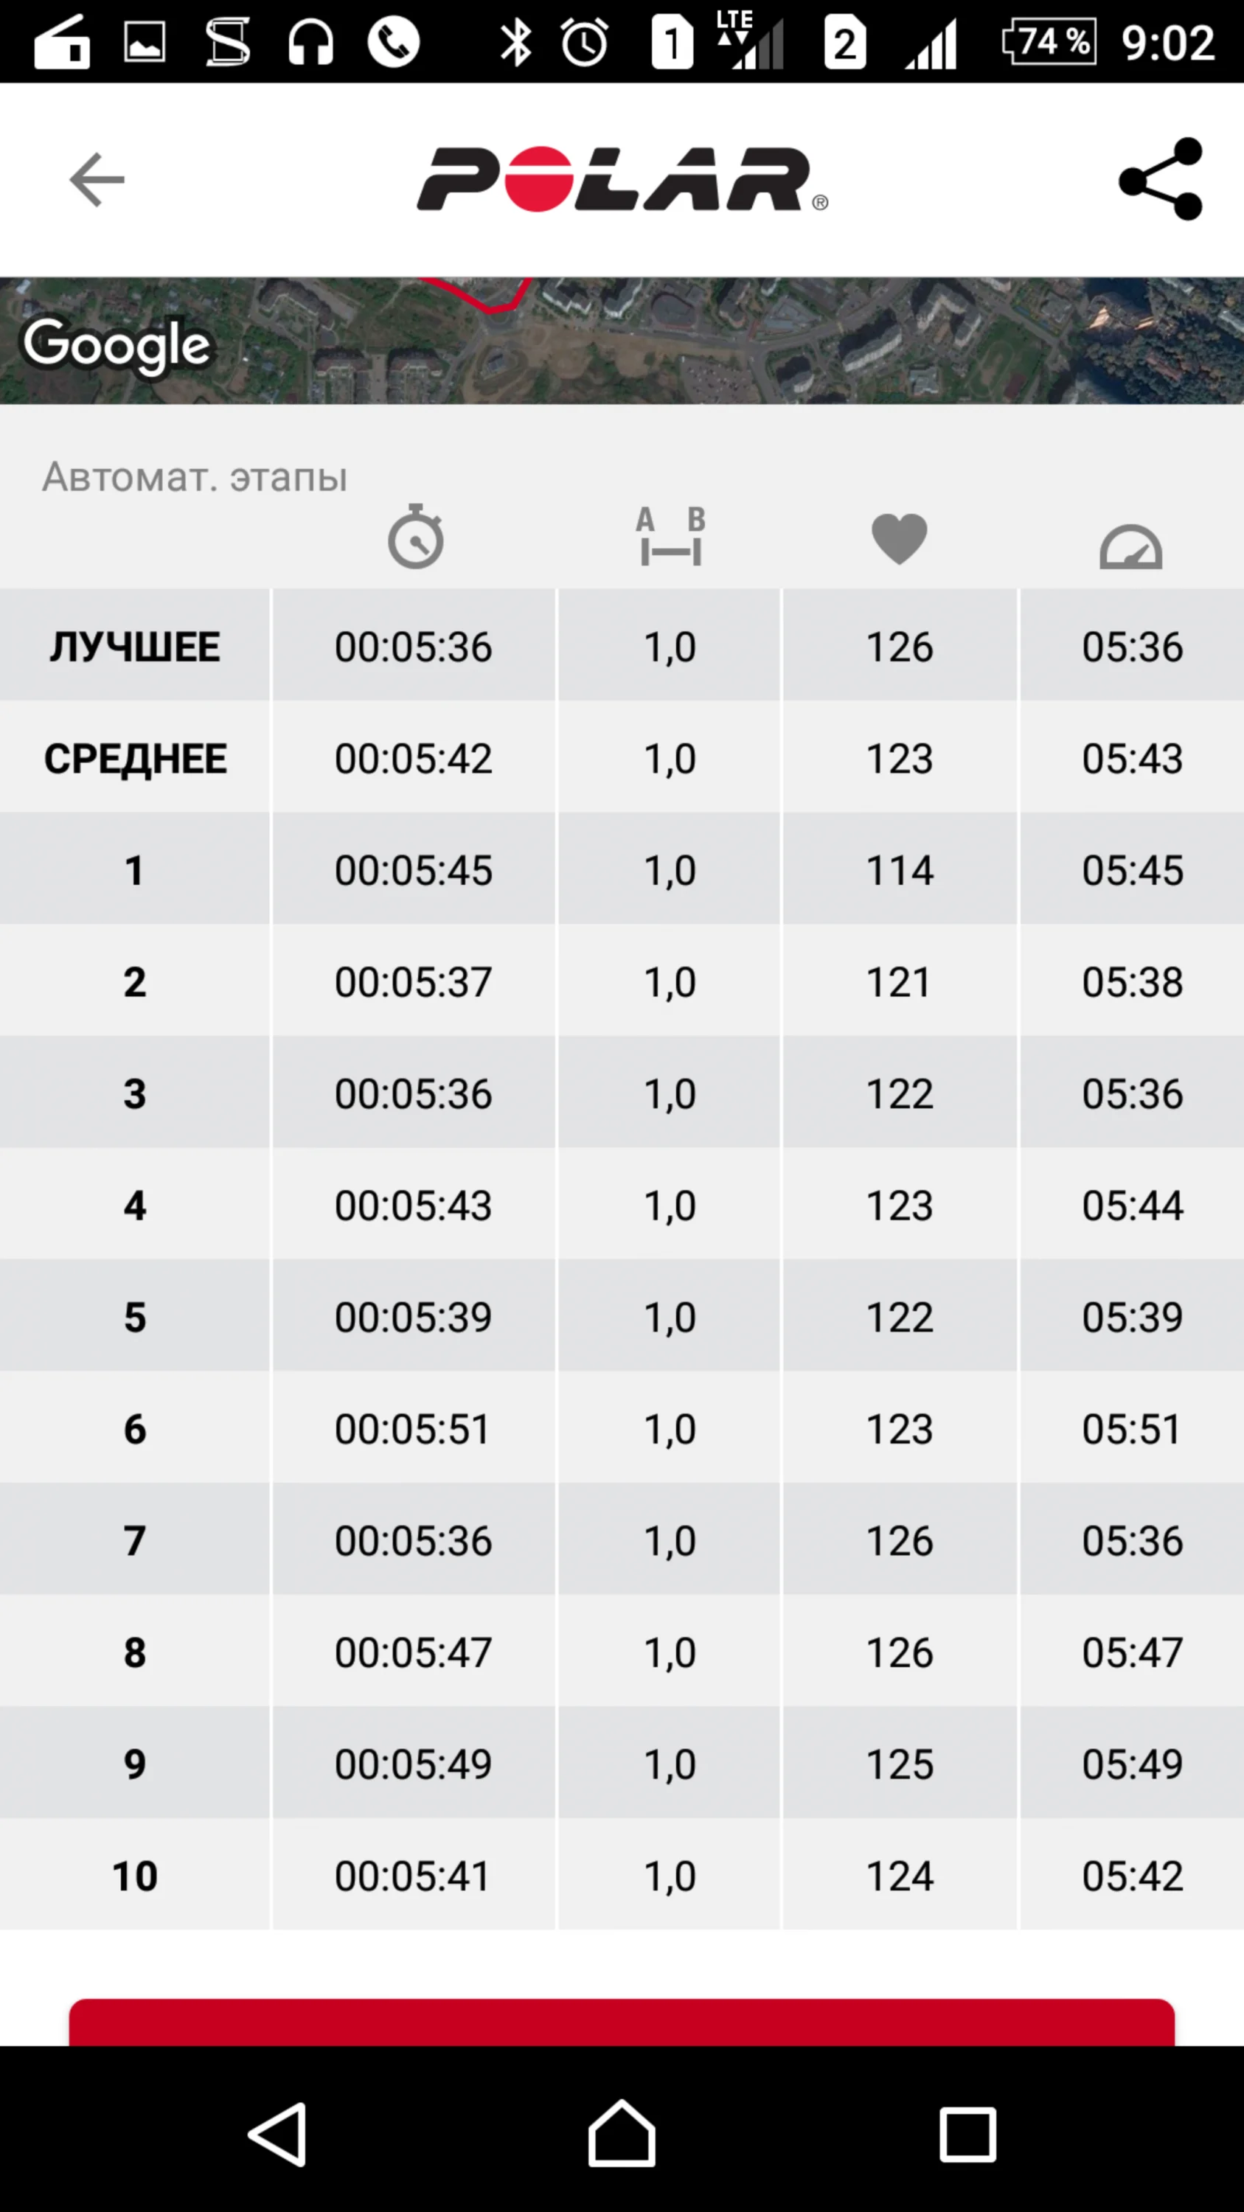
Task: Tap lap 6 duration 00:05:51
Action: (x=413, y=1429)
